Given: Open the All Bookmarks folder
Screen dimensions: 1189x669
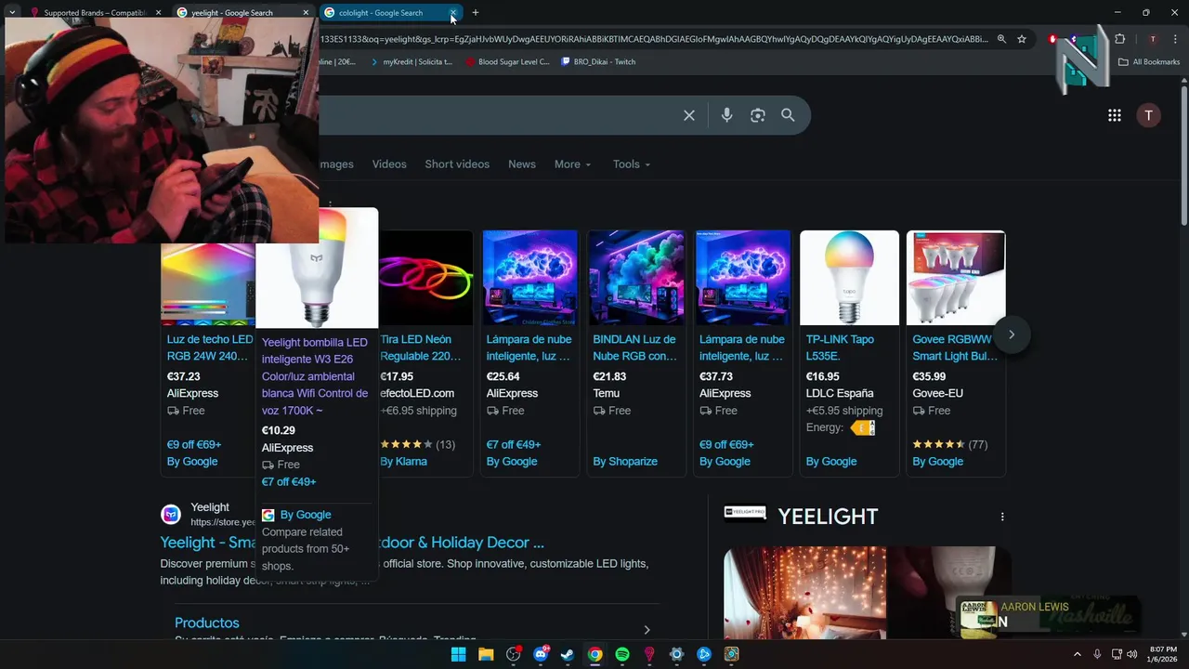Looking at the screenshot, I should 1149,62.
